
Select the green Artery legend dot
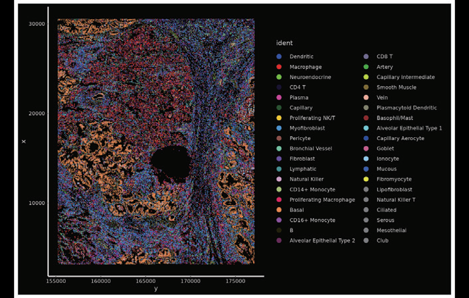coord(366,67)
